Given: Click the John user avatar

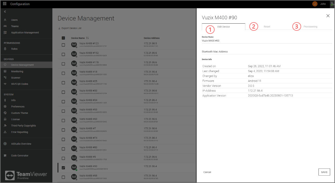Looking at the screenshot, I should [315, 4].
